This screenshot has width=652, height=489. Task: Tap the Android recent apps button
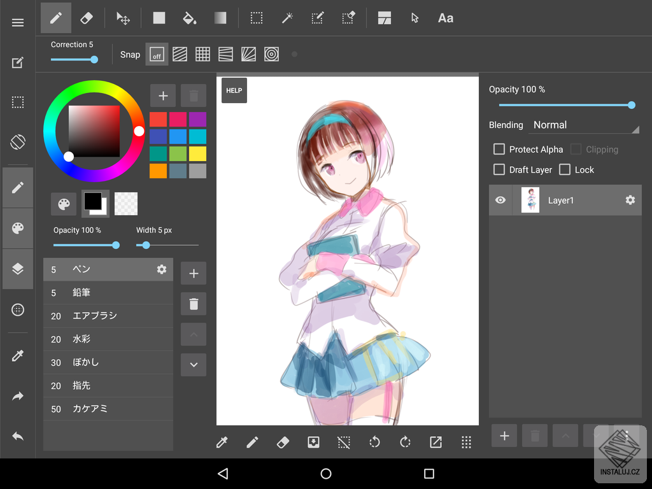(x=429, y=474)
